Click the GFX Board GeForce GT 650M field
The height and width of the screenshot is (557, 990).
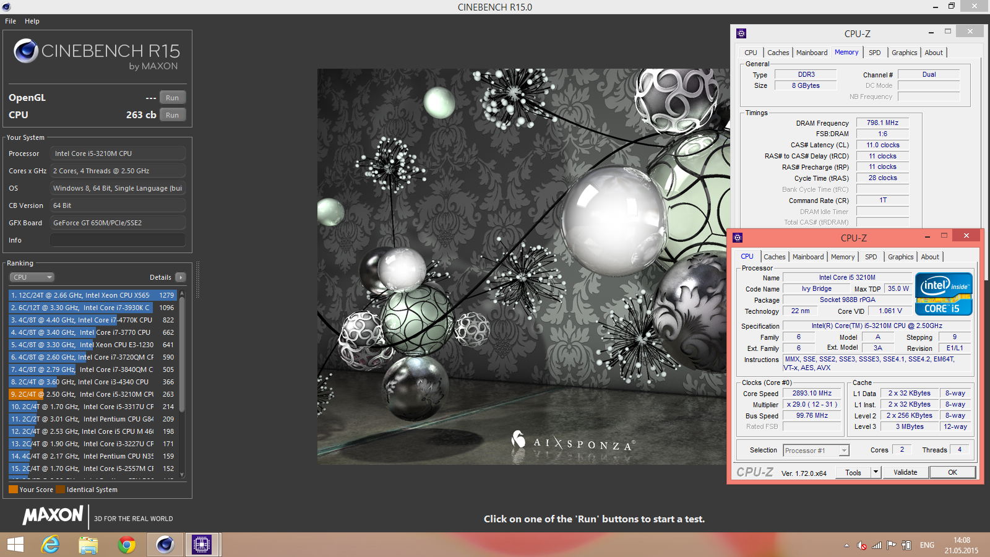[x=118, y=223]
